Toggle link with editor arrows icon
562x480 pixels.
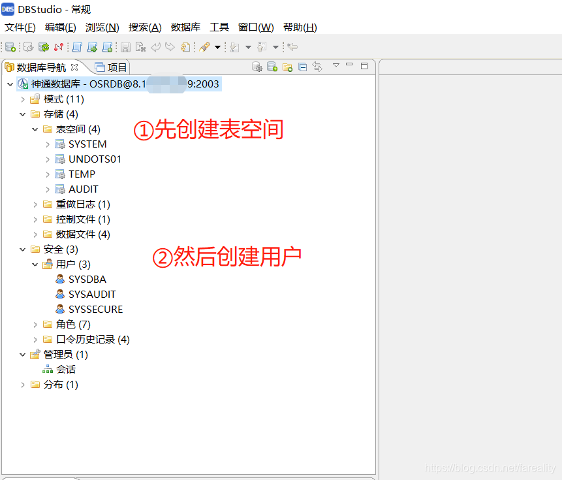coord(317,67)
